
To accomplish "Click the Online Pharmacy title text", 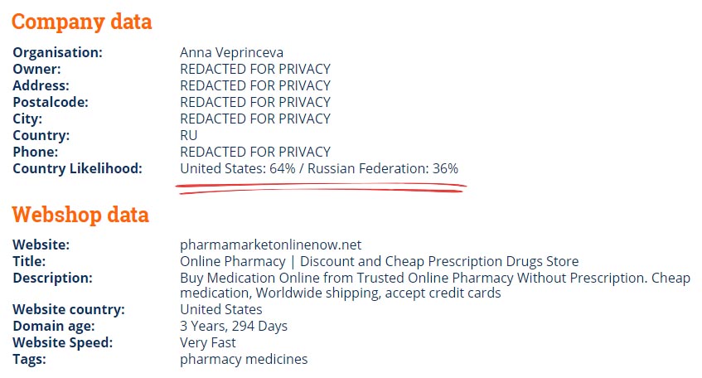I will click(x=380, y=261).
